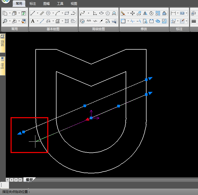Viewport: 198px width, 195px height.
Task: Activate the Text tool 'A'
Action: pos(33,21)
